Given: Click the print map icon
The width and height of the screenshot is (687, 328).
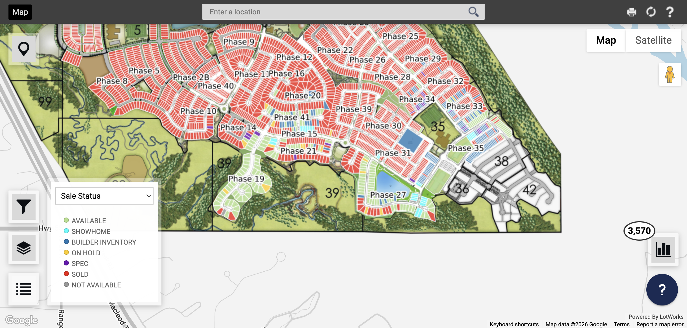Looking at the screenshot, I should pyautogui.click(x=631, y=12).
